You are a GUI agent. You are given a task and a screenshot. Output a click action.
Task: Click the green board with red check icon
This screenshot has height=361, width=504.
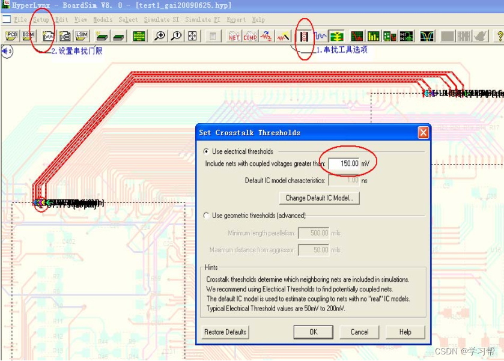click(390, 36)
